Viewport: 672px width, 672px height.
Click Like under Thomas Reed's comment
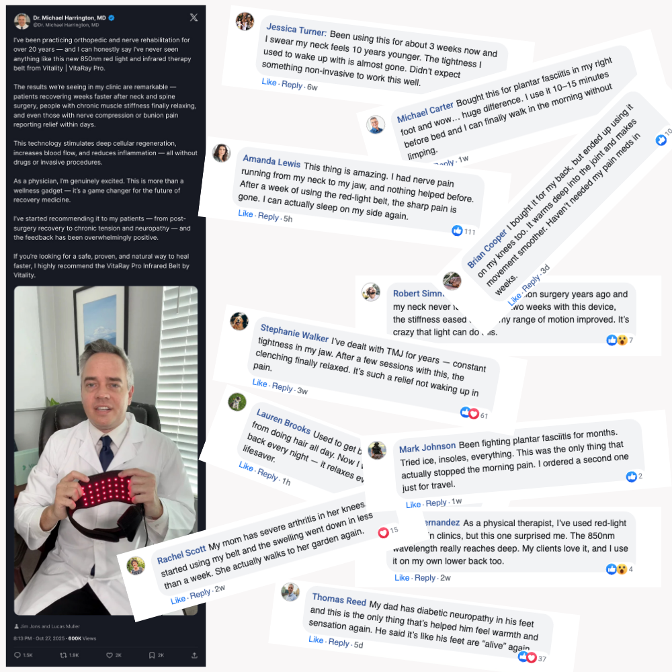click(x=316, y=640)
